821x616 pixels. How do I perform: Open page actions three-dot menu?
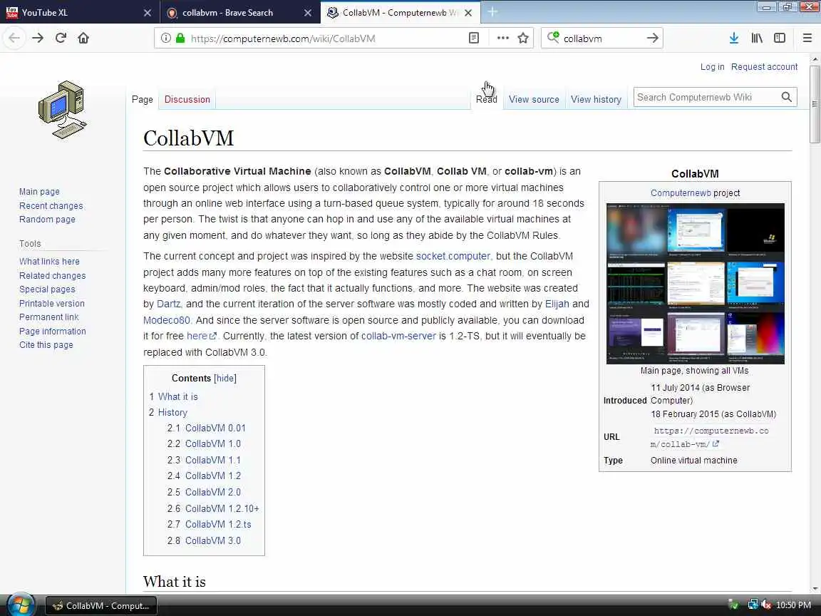click(502, 38)
